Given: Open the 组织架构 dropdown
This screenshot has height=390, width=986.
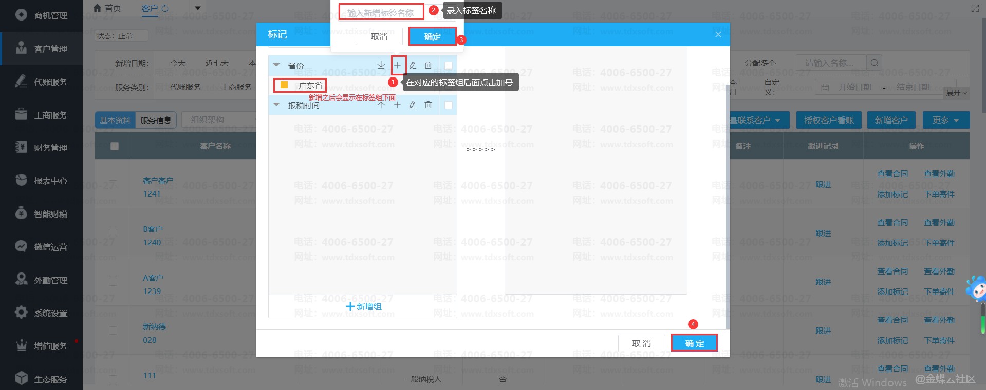Looking at the screenshot, I should 220,120.
